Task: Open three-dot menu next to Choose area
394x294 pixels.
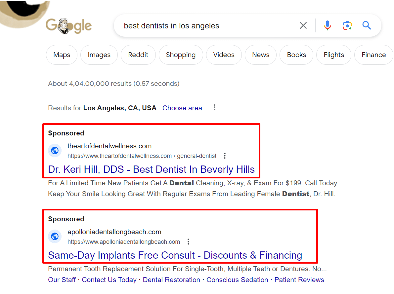Action: point(214,108)
